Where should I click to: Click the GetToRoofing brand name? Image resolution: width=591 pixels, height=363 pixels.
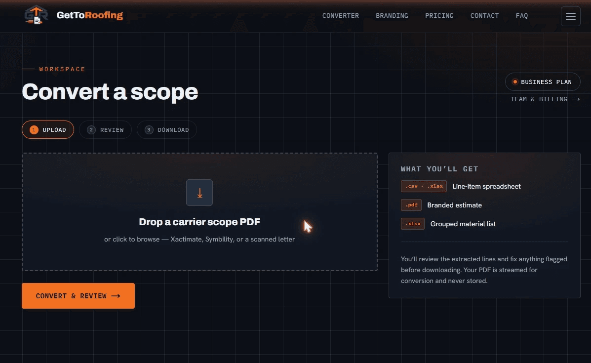pyautogui.click(x=90, y=15)
